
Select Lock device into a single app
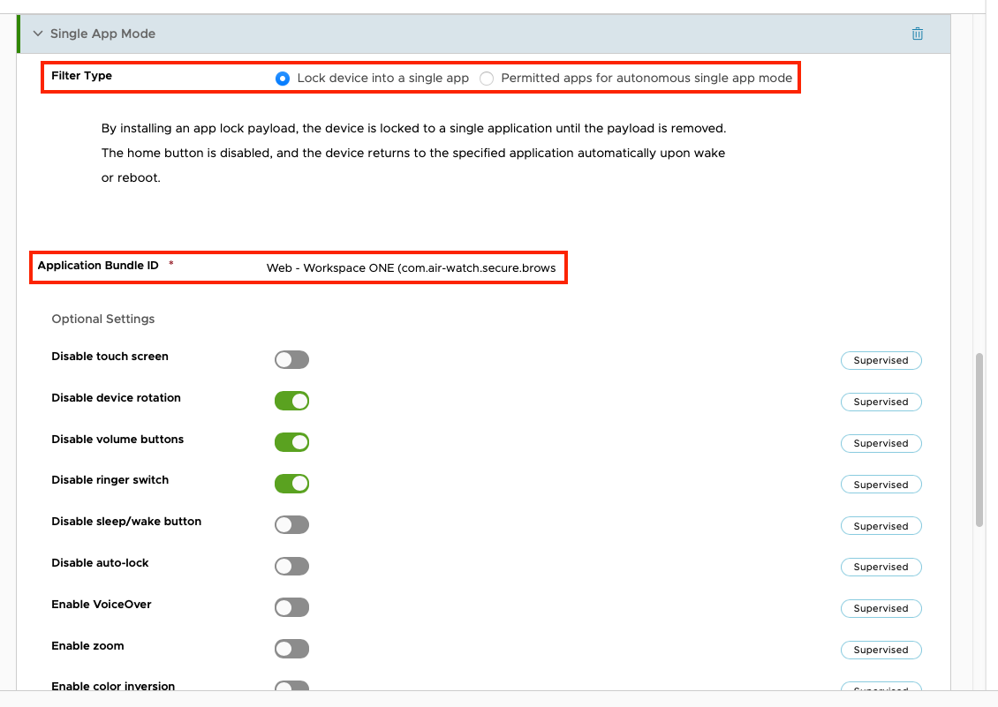(283, 78)
